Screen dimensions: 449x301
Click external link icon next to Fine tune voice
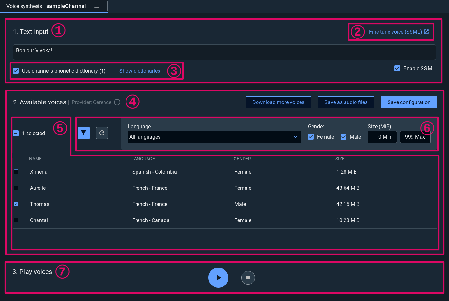426,32
